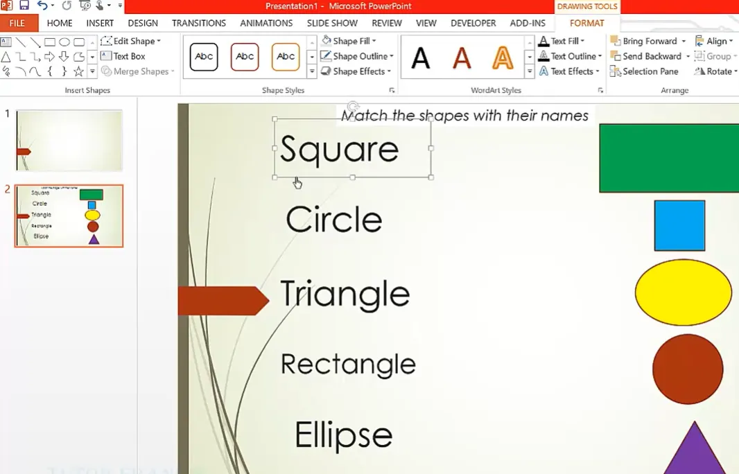Image resolution: width=739 pixels, height=474 pixels.
Task: Click Edit Shape button
Action: pos(130,41)
